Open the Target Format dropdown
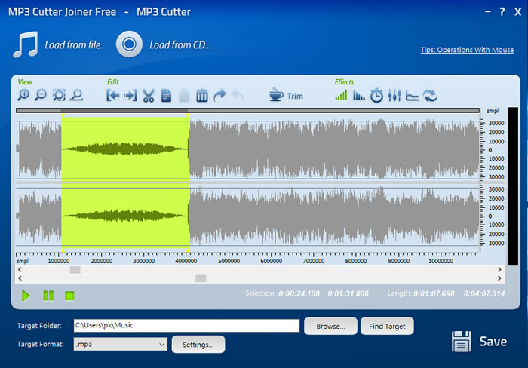The height and width of the screenshot is (368, 528). [120, 344]
